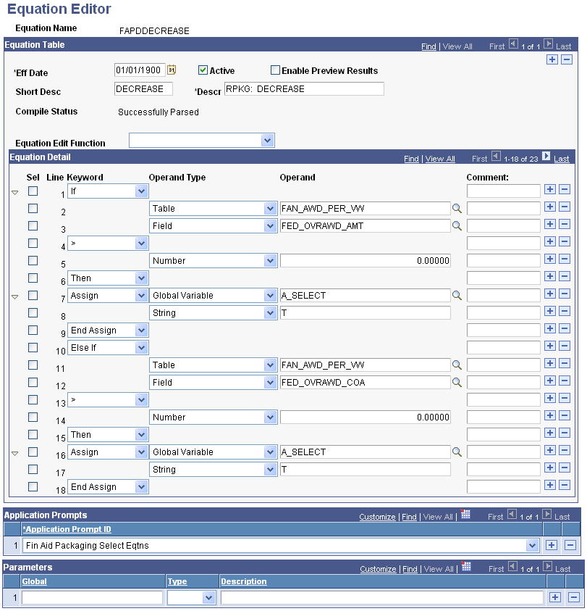Click the lookup icon beside FAN_AWD_PER_VW on line 2

point(457,208)
